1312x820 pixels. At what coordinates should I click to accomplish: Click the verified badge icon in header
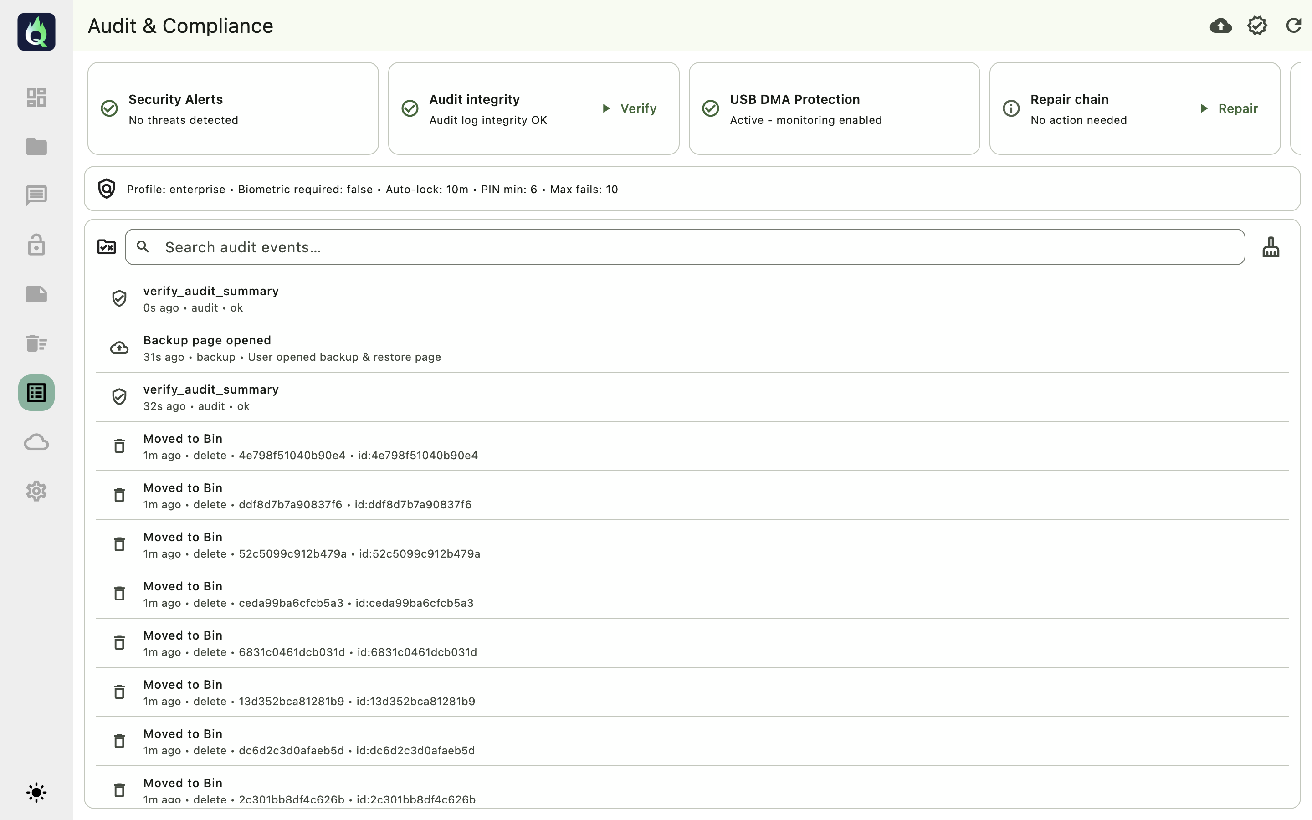pos(1257,26)
